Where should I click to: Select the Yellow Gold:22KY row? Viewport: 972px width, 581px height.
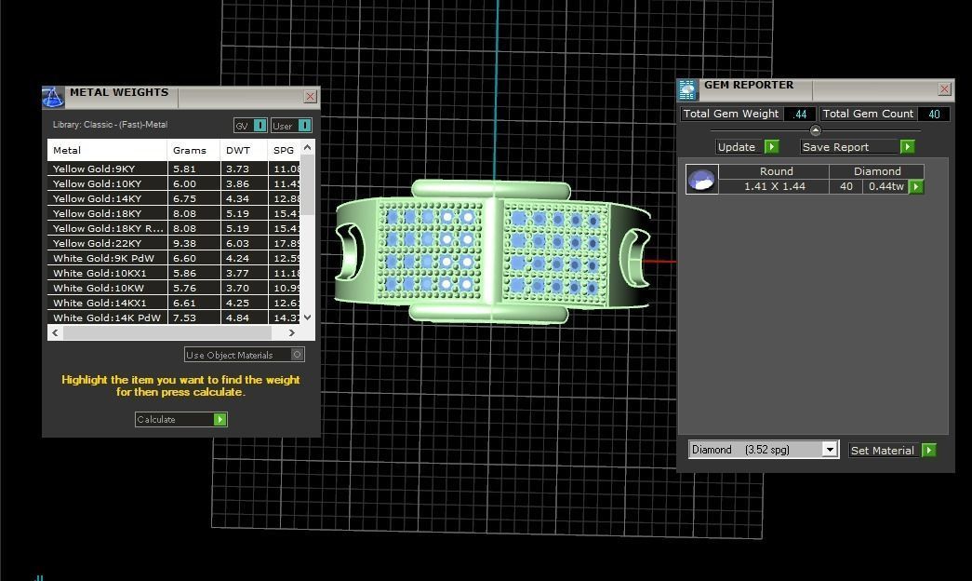point(174,243)
